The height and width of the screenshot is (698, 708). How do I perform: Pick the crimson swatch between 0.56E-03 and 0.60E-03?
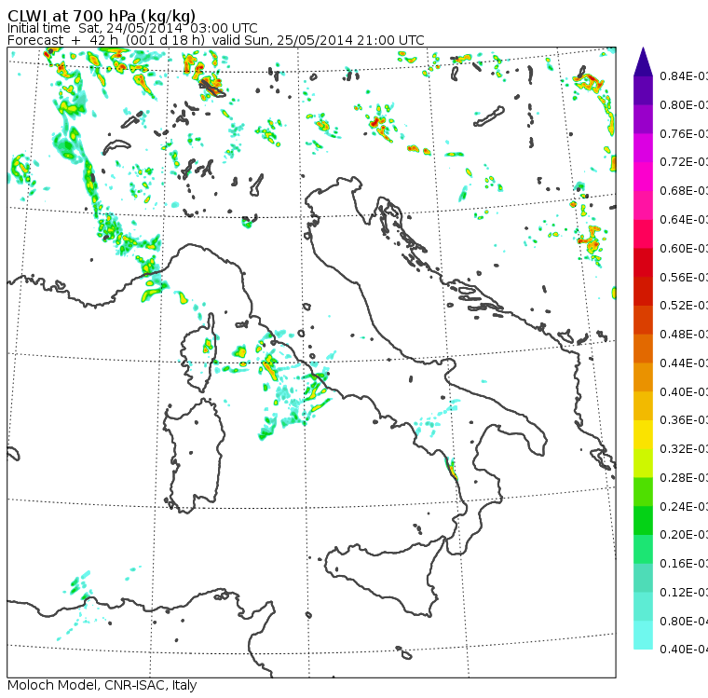(643, 263)
